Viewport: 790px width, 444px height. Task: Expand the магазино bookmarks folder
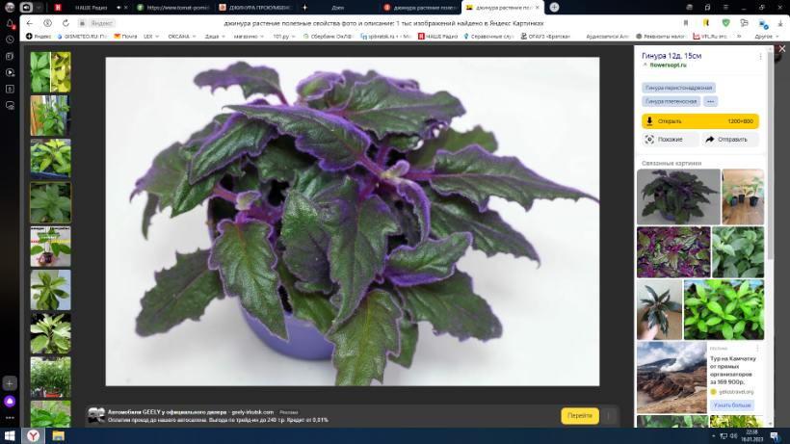tap(249, 37)
